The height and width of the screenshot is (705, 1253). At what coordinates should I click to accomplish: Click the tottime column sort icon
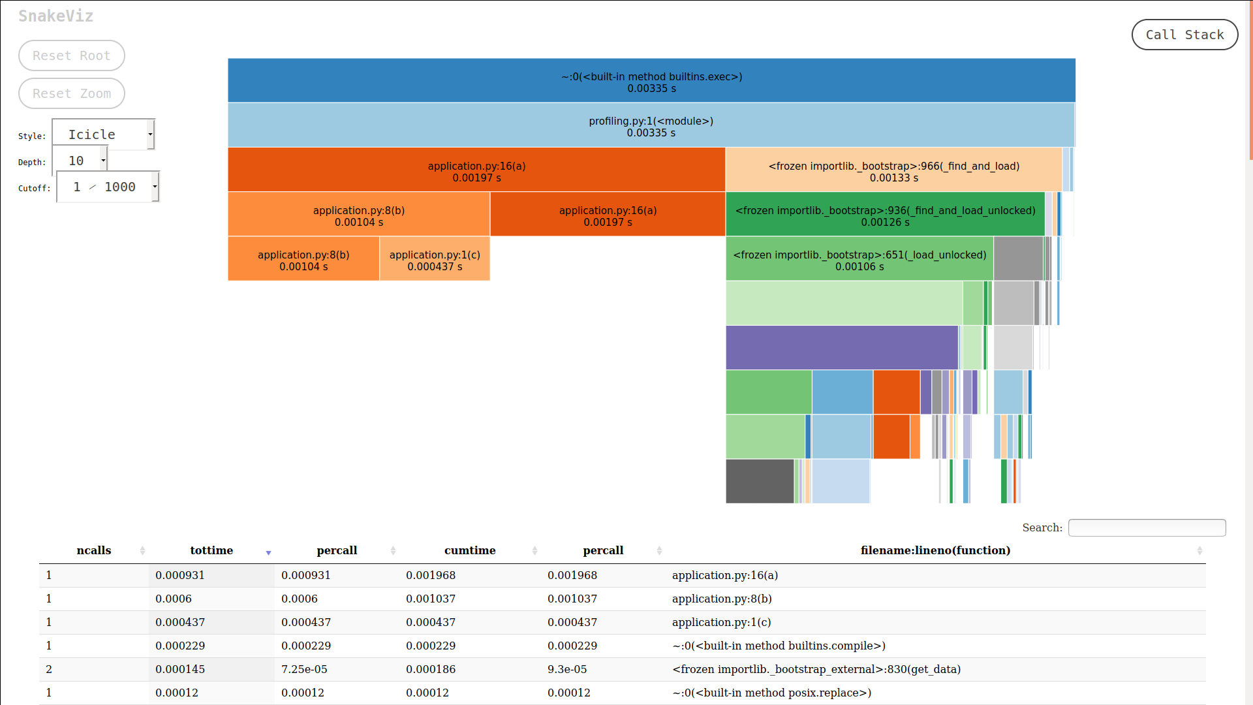[268, 552]
